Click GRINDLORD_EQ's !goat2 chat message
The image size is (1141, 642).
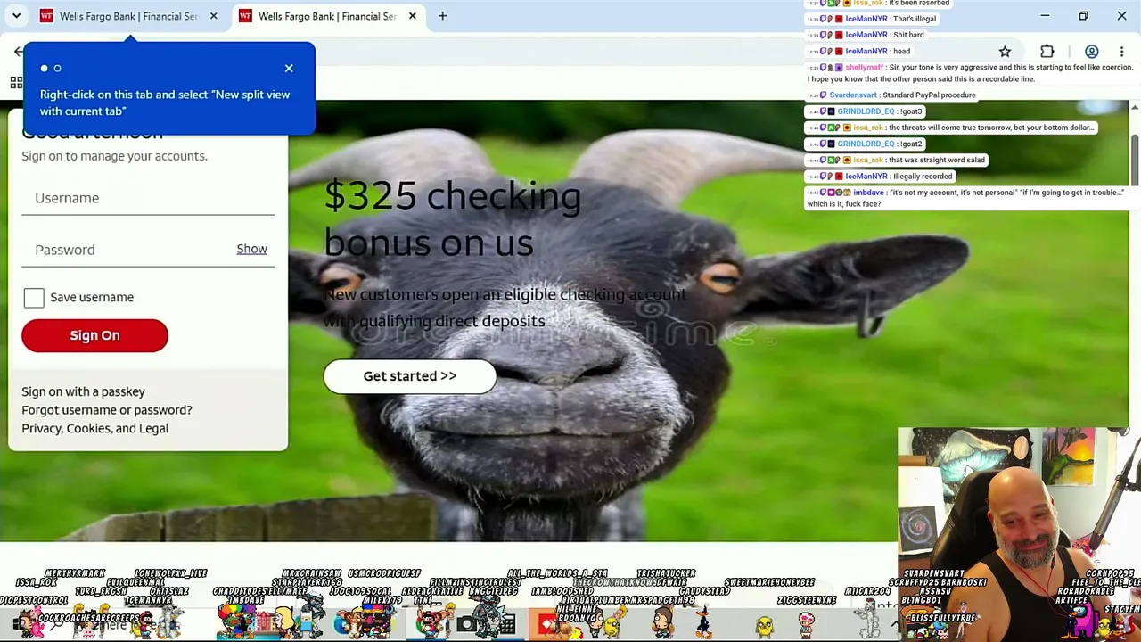(865, 144)
